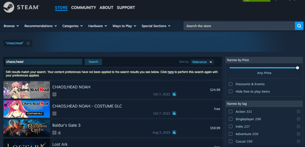Open CHAOS;HEAD NOAH - COSTUME DLC title
The height and width of the screenshot is (147, 305).
click(87, 106)
